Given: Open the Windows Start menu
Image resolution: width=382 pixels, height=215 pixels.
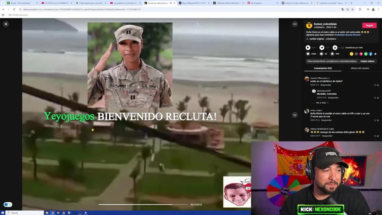Looking at the screenshot, I should pyautogui.click(x=2, y=213).
